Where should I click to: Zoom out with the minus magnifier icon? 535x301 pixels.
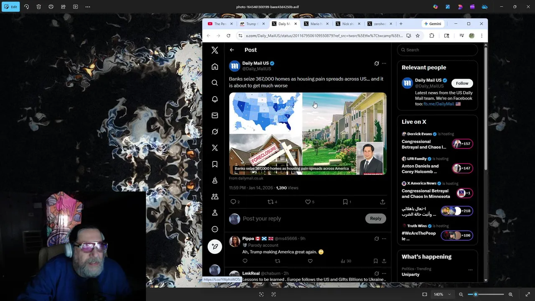[x=461, y=294]
